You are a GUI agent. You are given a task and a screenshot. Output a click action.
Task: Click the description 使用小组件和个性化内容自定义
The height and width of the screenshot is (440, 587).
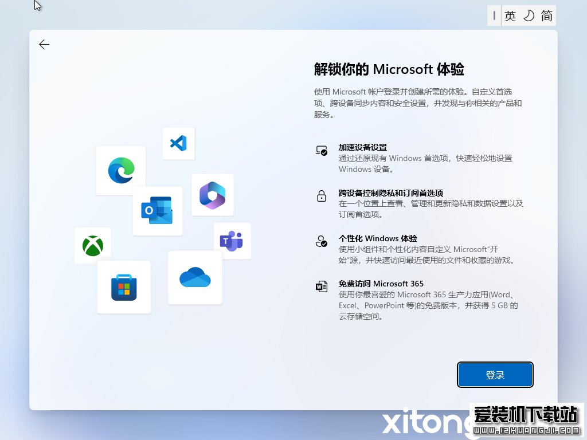tap(426, 255)
